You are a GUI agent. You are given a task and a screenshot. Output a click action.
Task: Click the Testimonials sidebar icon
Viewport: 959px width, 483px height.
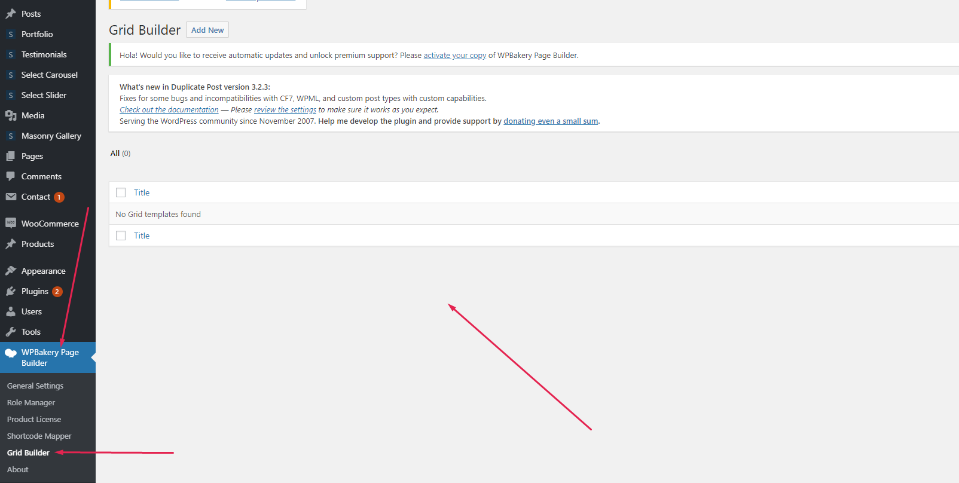pos(11,54)
